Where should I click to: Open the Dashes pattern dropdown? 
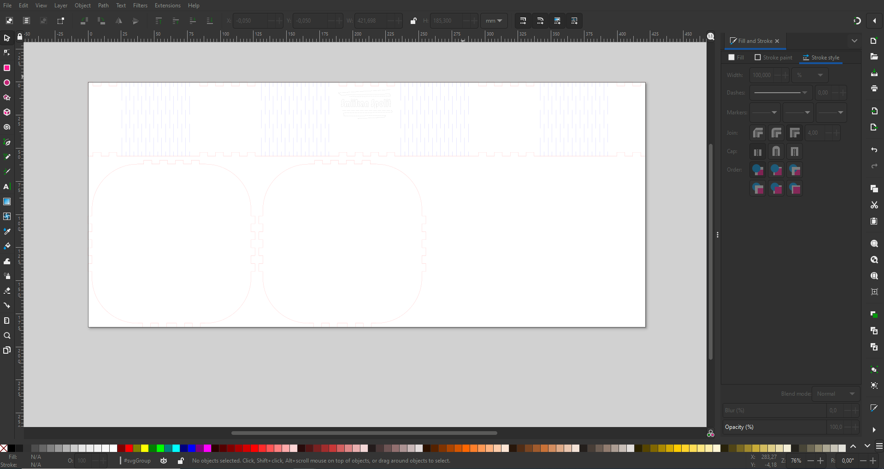781,92
